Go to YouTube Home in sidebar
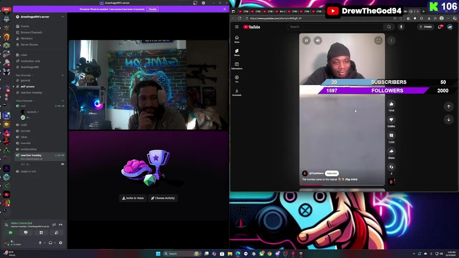The image size is (459, 258). (x=237, y=39)
